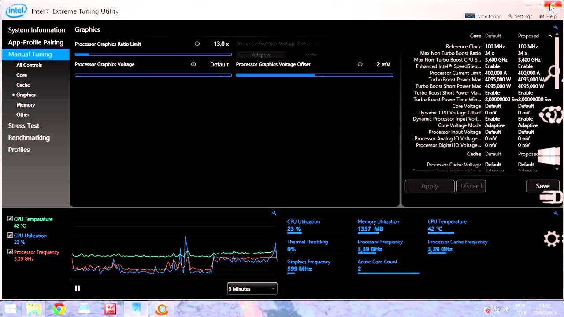Open the Stress Test page
Viewport: 564px width, 317px height.
pos(24,125)
